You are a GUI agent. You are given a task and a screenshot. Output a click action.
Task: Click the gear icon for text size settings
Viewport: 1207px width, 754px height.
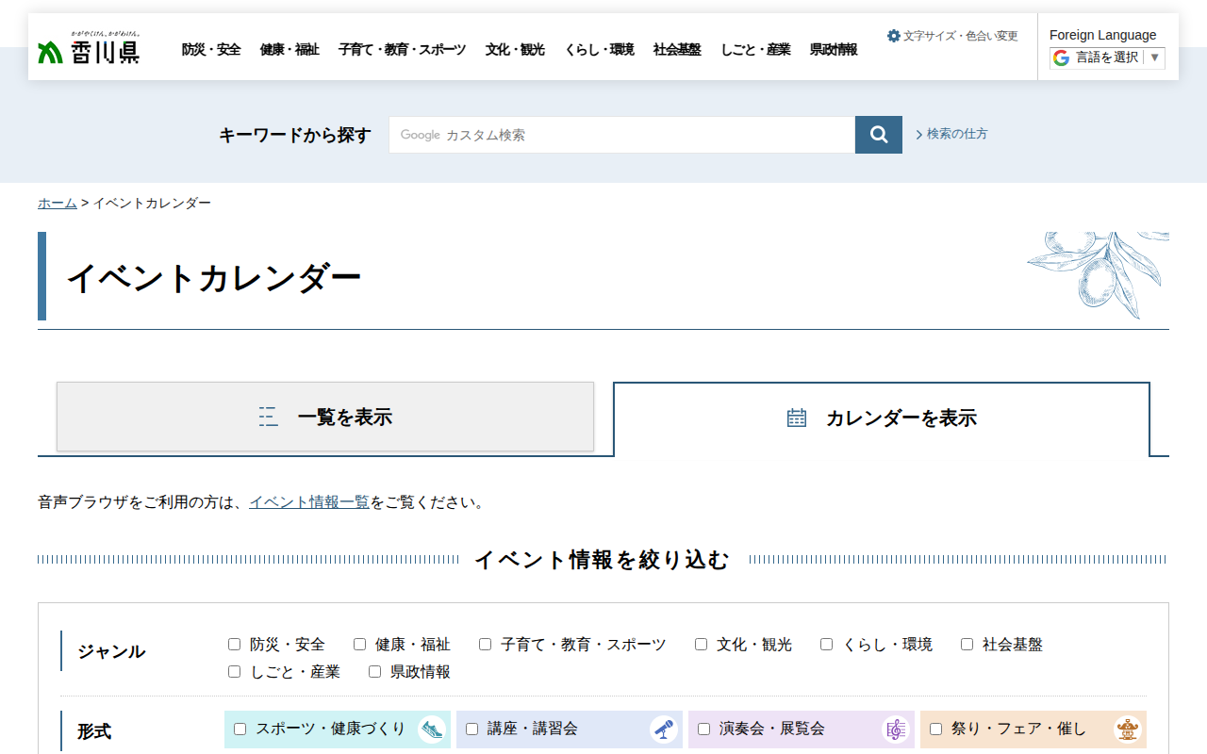894,36
